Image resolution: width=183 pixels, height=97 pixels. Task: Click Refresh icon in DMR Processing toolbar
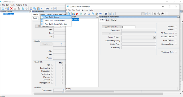click(x=23, y=8)
